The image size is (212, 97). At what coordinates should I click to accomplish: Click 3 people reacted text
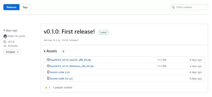click(x=63, y=87)
